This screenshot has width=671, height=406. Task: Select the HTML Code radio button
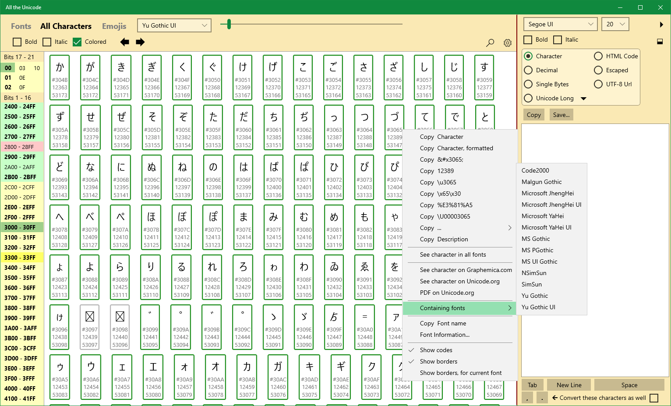point(598,56)
